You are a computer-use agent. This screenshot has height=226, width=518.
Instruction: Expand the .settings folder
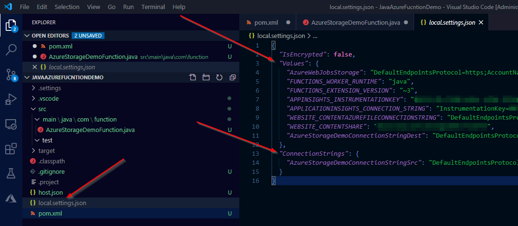[x=49, y=88]
